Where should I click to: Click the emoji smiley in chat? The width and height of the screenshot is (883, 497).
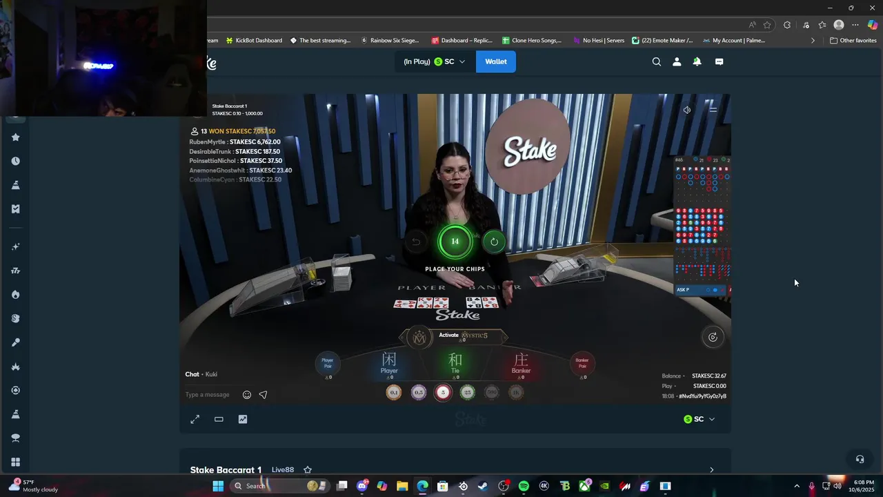point(247,395)
